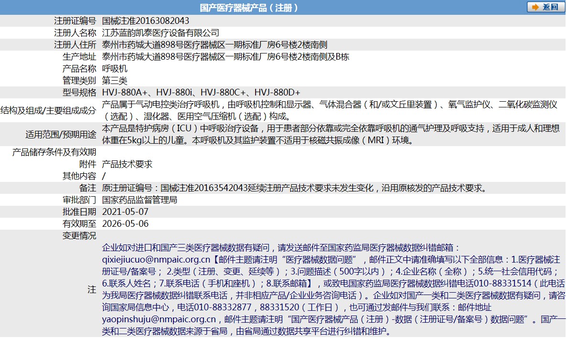Click the 生产地址 label
Viewport: 567px width, 338px height.
point(80,57)
